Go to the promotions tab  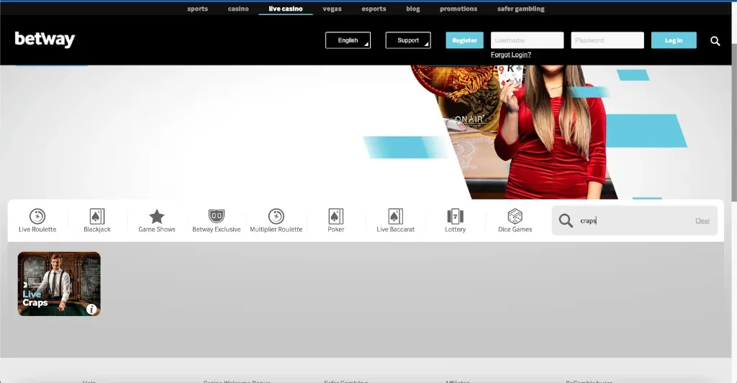point(458,9)
